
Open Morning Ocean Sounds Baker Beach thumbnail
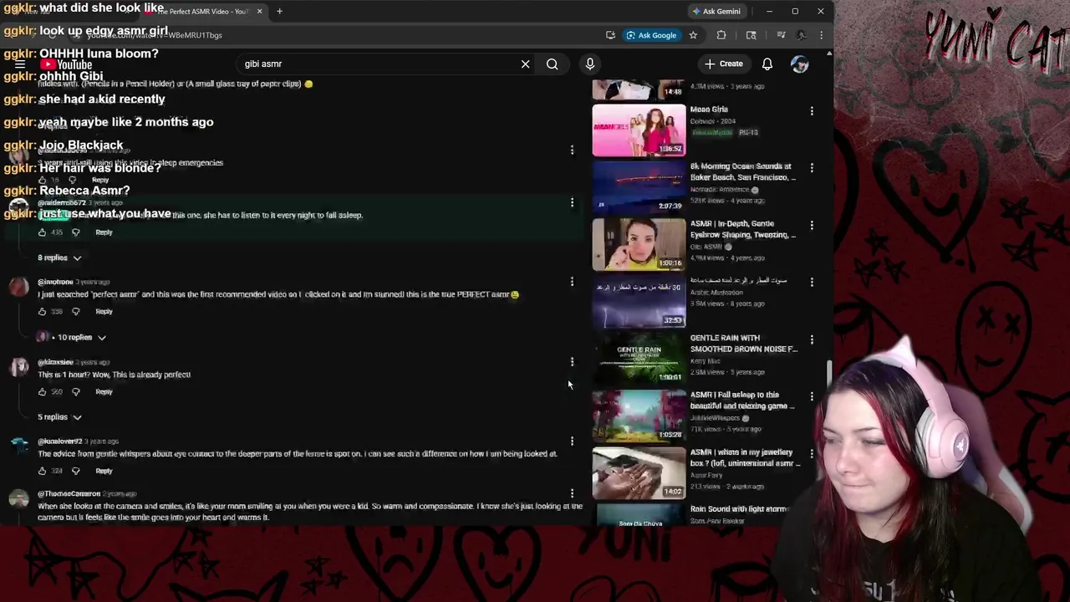coord(639,187)
